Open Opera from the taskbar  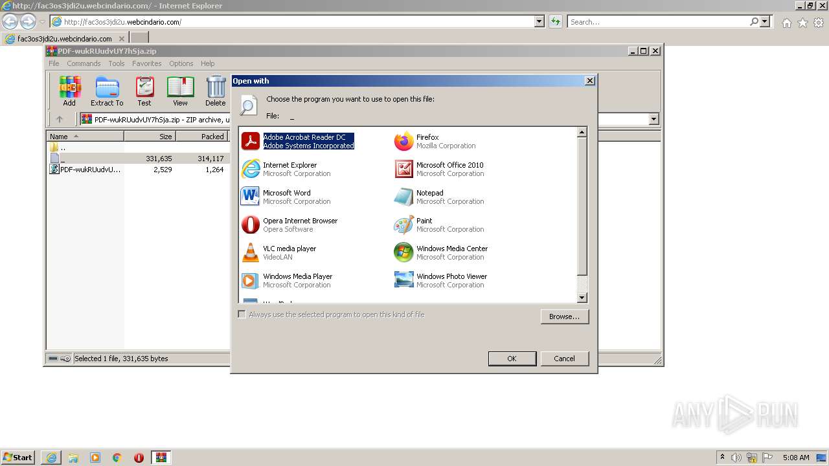coord(139,458)
